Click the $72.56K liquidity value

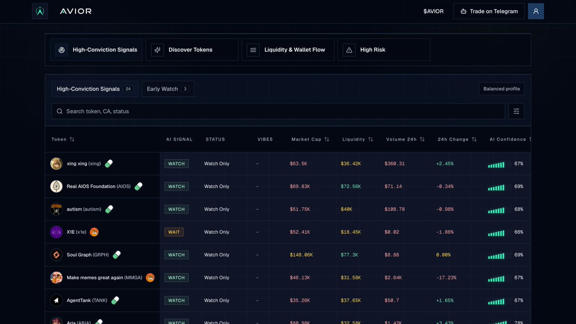pyautogui.click(x=351, y=186)
